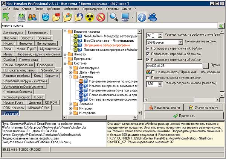Screen dimensions: 226x159
Task: Click the checkmark icon next to NeoAutoRun
Action: (x=81, y=36)
